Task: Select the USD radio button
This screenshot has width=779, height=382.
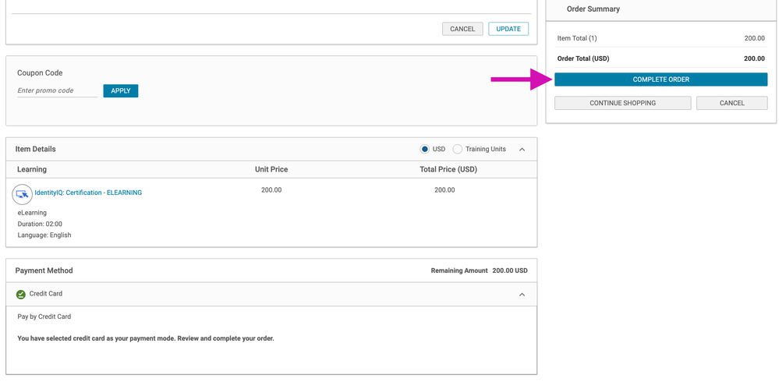Action: 425,149
